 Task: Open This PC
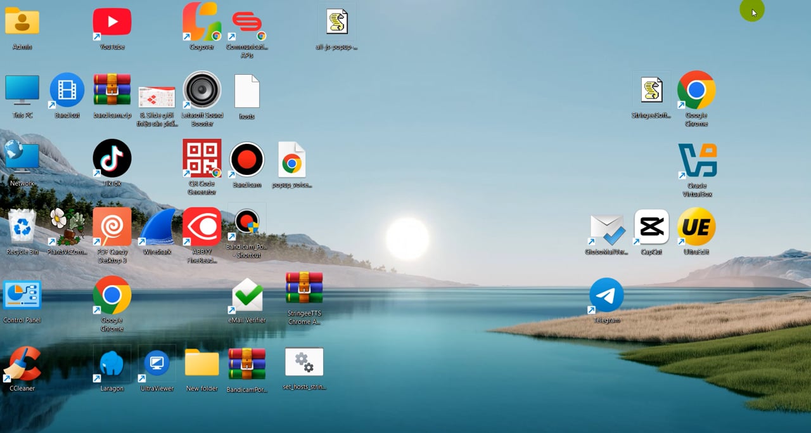pyautogui.click(x=22, y=91)
